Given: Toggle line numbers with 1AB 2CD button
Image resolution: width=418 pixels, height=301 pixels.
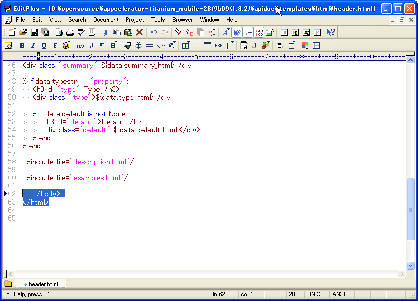Looking at the screenshot, I should tap(259, 32).
